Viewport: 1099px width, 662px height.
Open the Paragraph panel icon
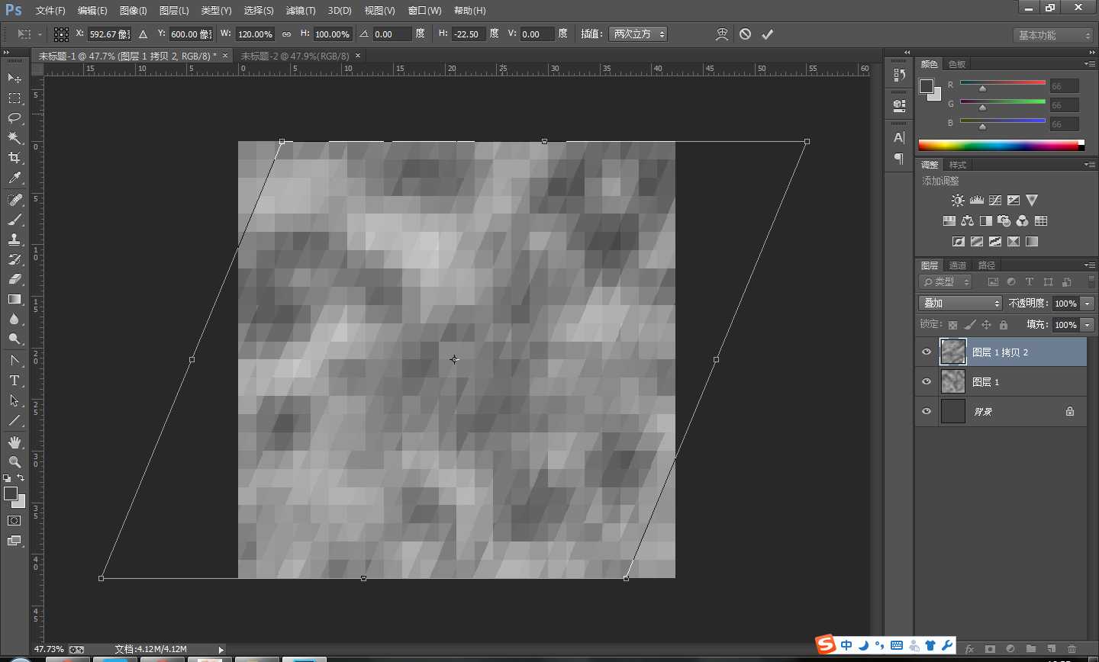pyautogui.click(x=899, y=159)
